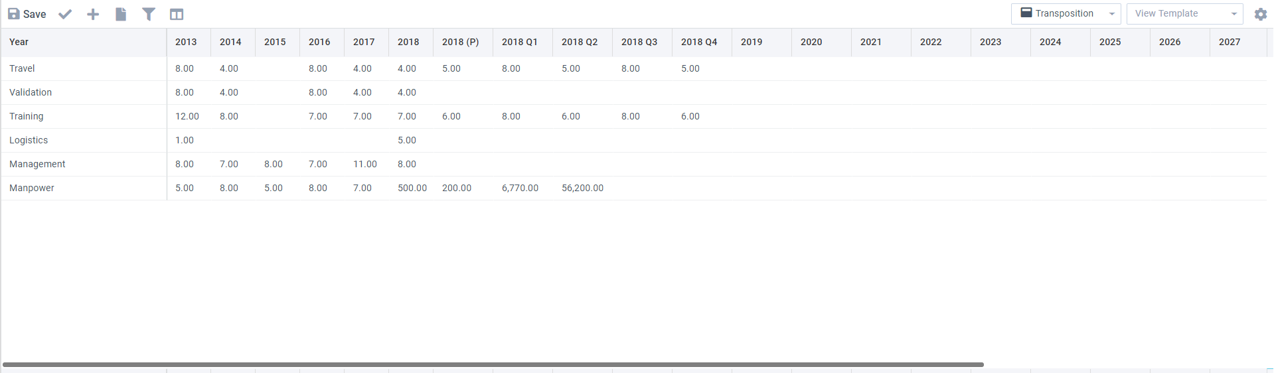Click the document file icon
The image size is (1274, 373).
121,14
